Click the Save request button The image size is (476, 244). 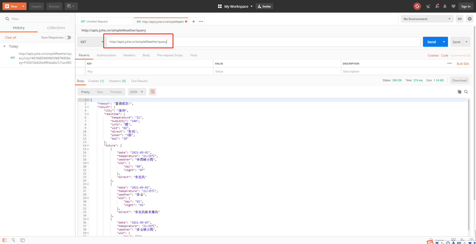pos(456,42)
